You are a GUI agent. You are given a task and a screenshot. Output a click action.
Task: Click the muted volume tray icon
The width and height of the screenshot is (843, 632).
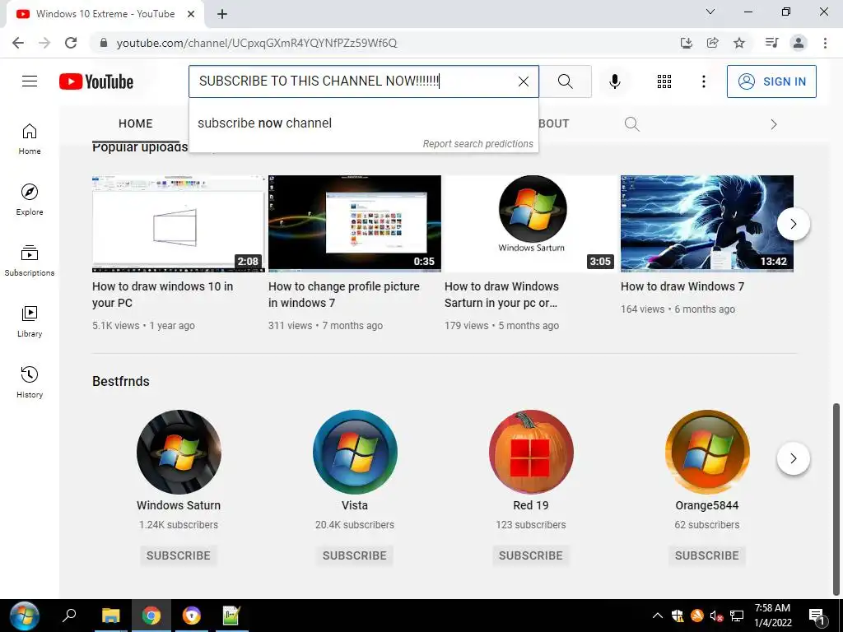tap(715, 616)
